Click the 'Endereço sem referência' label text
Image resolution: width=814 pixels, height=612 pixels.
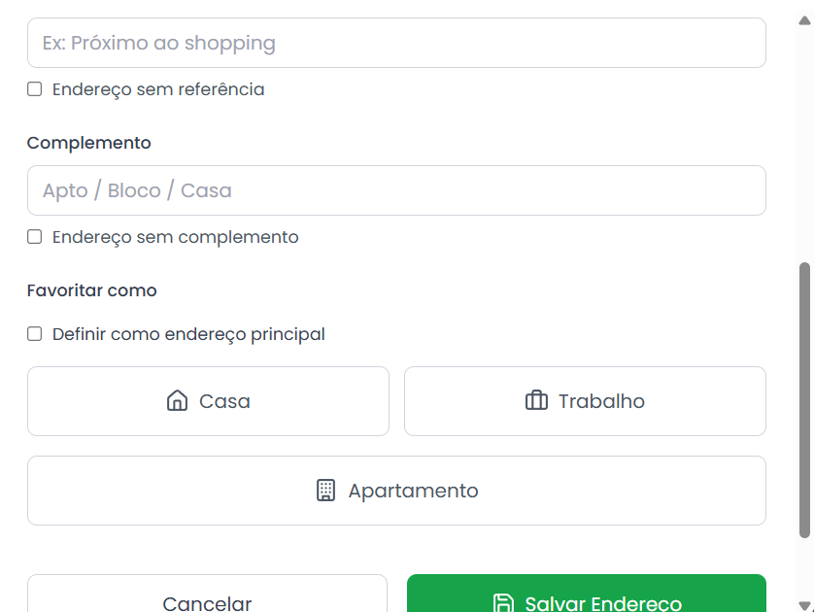[158, 89]
